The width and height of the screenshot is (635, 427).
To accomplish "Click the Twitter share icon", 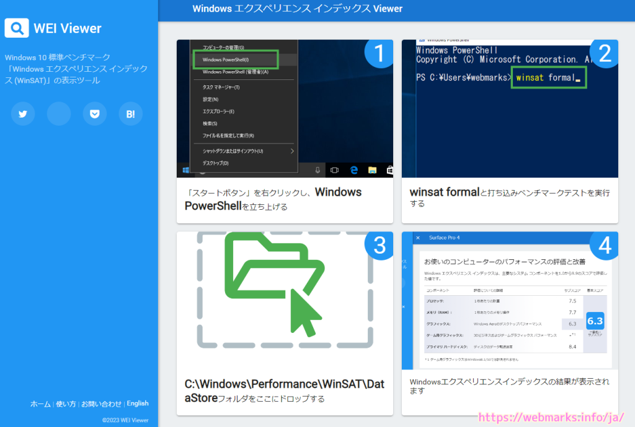I will point(23,114).
